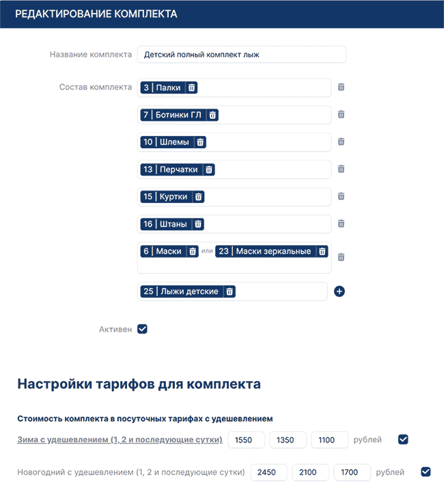Remove the Шлемы tag with its trash icon
This screenshot has height=489, width=444.
coord(200,142)
